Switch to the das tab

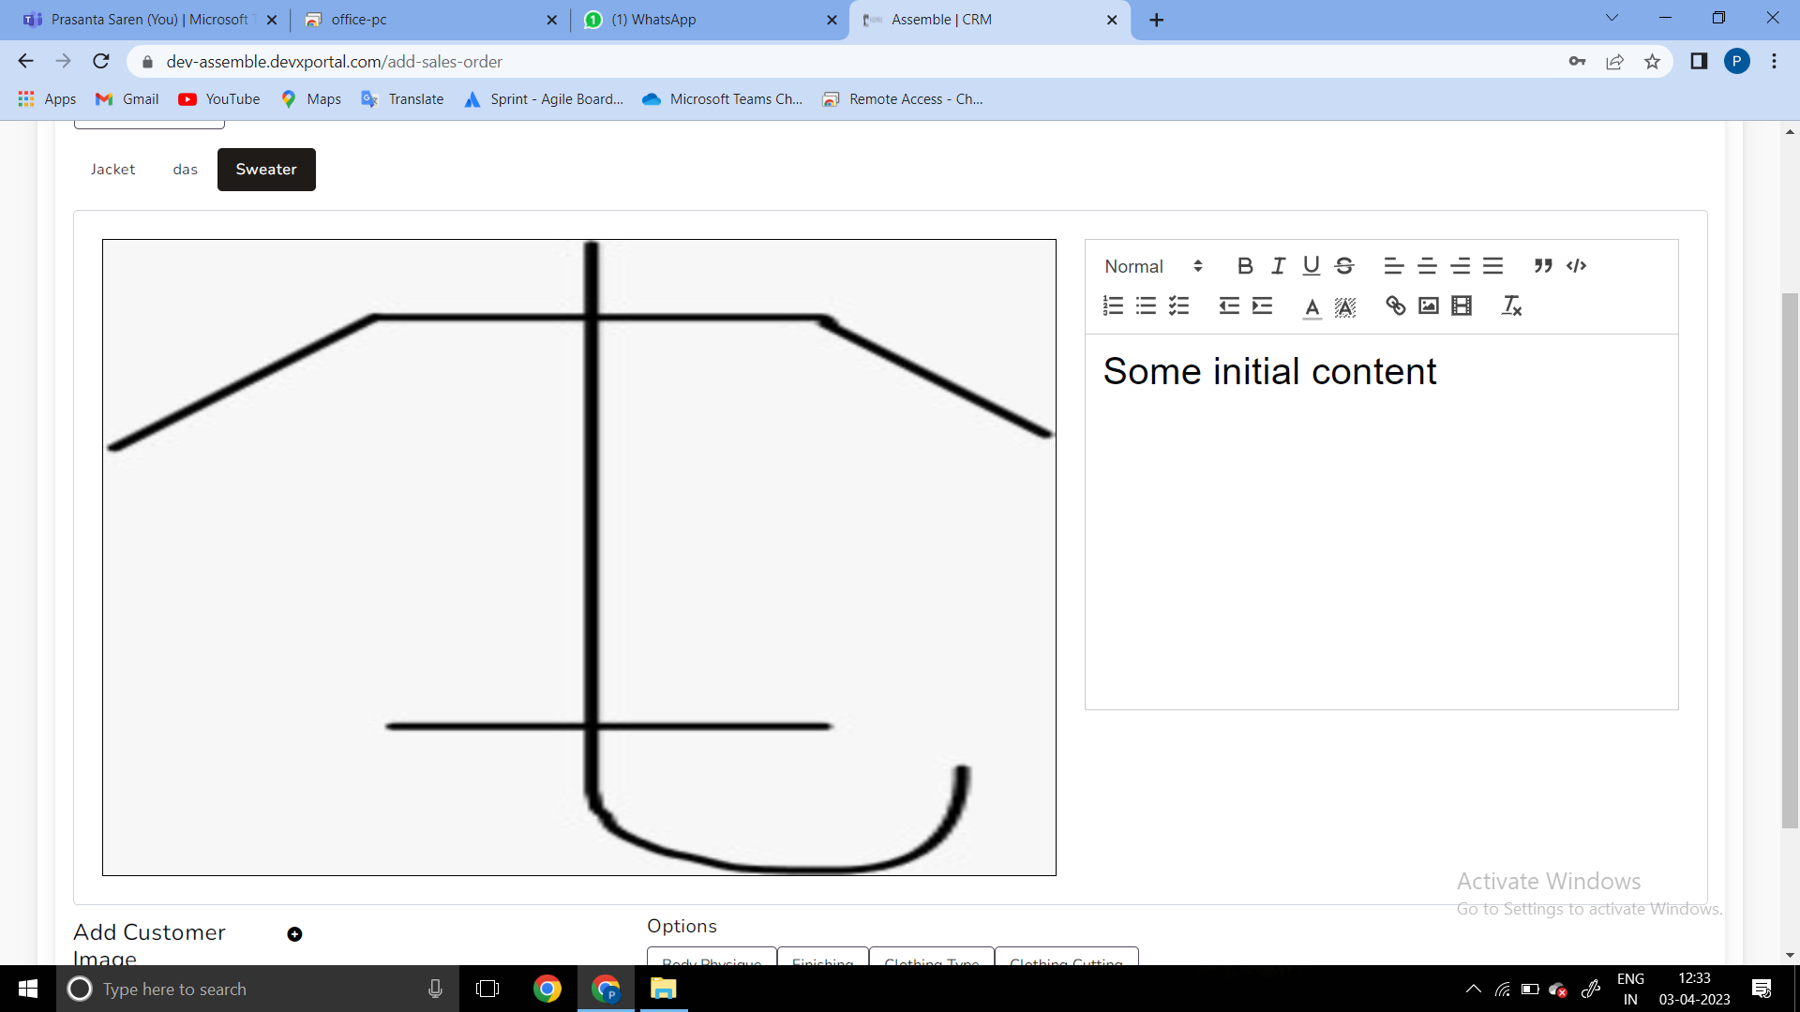tap(185, 170)
